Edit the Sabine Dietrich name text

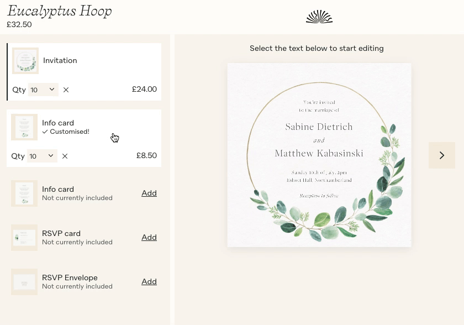coord(319,127)
